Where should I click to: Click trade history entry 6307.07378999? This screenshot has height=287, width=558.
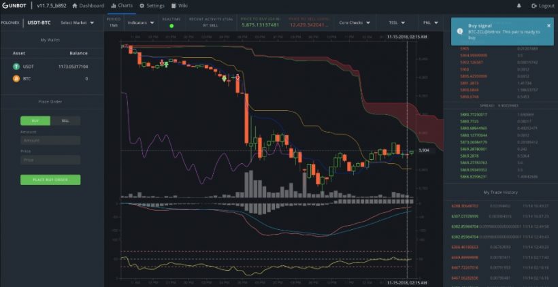point(465,216)
